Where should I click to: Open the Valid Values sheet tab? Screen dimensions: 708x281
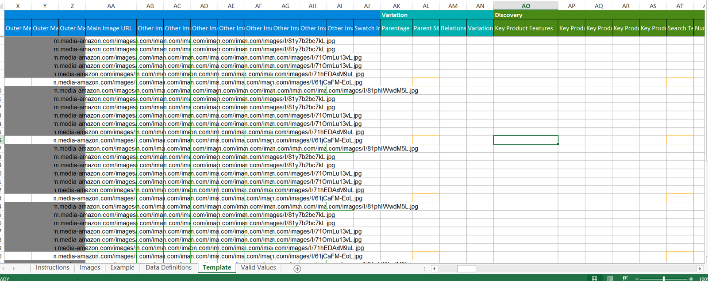click(x=258, y=268)
